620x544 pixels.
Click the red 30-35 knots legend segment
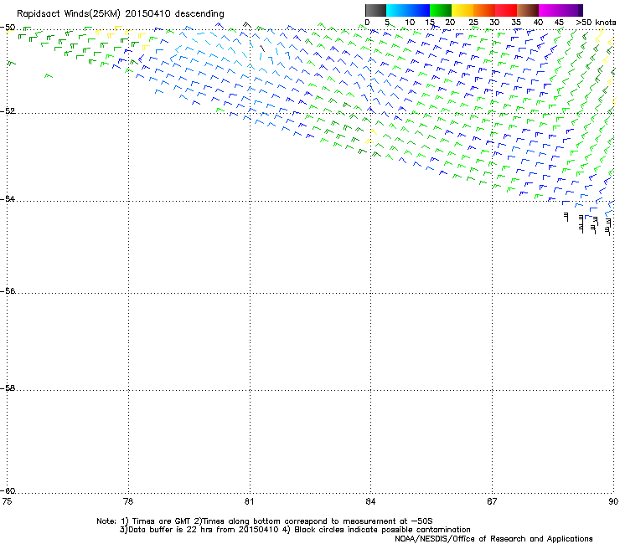tap(506, 10)
